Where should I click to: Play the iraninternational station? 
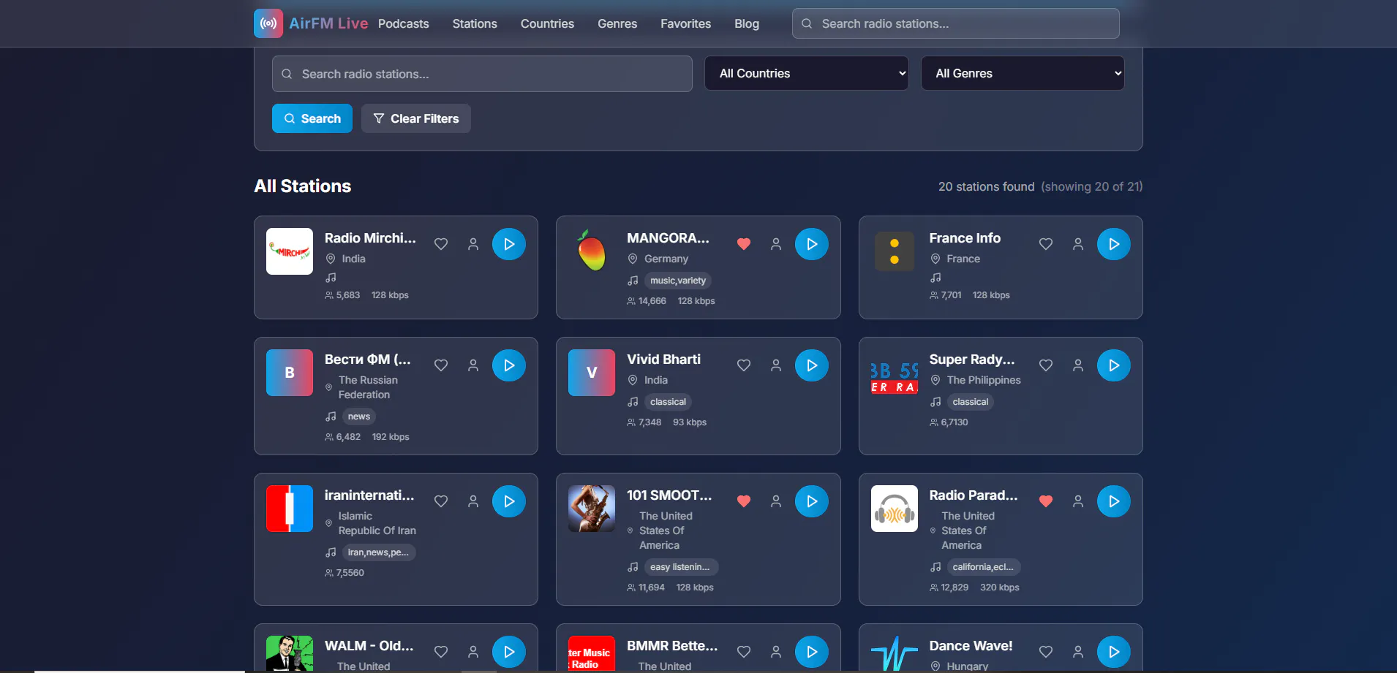coord(509,501)
